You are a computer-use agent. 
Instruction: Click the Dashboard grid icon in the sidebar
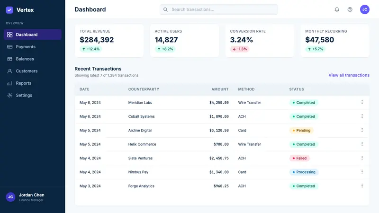(9, 35)
